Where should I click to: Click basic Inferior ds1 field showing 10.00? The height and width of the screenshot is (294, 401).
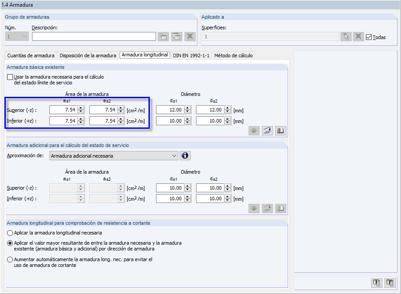coord(170,121)
